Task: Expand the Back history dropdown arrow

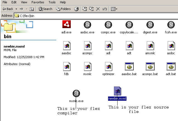Action: point(16,9)
